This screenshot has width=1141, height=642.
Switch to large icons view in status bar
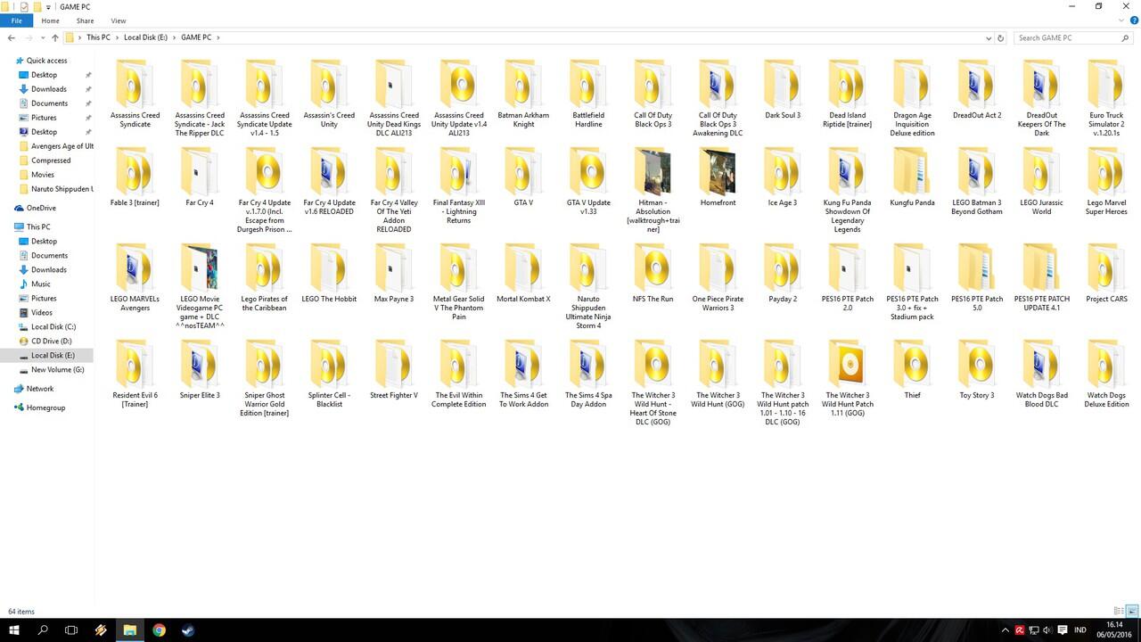1132,611
